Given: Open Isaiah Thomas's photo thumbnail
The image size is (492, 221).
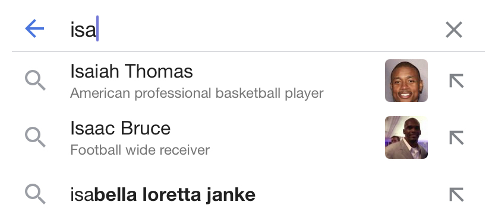Looking at the screenshot, I should 406,81.
